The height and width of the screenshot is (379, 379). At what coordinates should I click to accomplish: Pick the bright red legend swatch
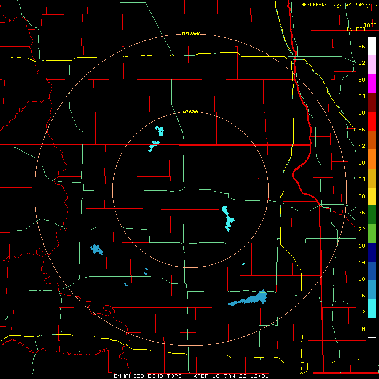(x=372, y=121)
